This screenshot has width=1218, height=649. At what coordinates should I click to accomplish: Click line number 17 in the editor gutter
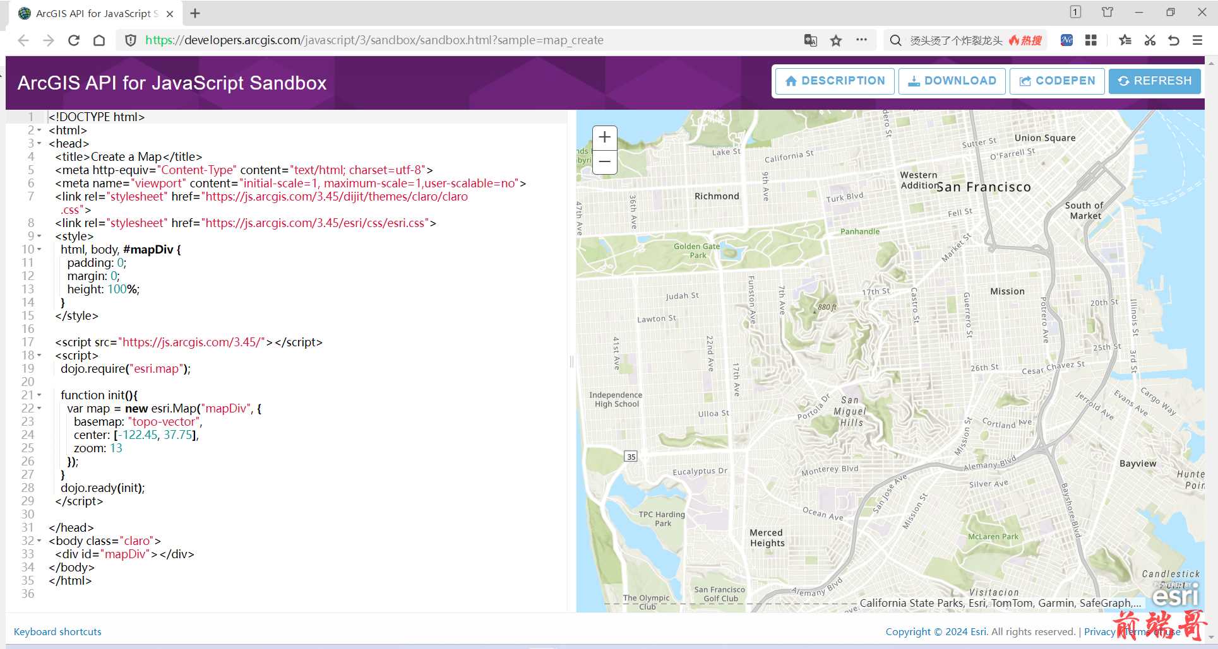pyautogui.click(x=28, y=342)
